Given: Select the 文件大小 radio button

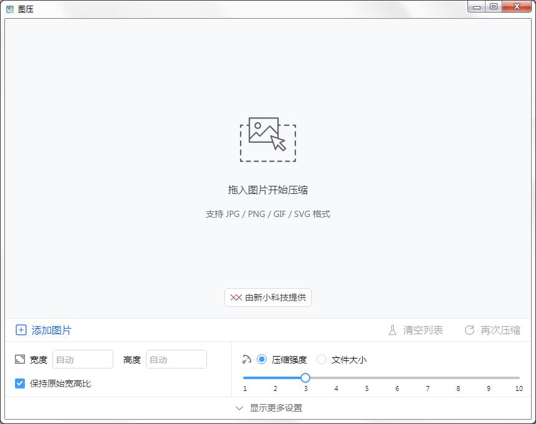Looking at the screenshot, I should [x=322, y=359].
